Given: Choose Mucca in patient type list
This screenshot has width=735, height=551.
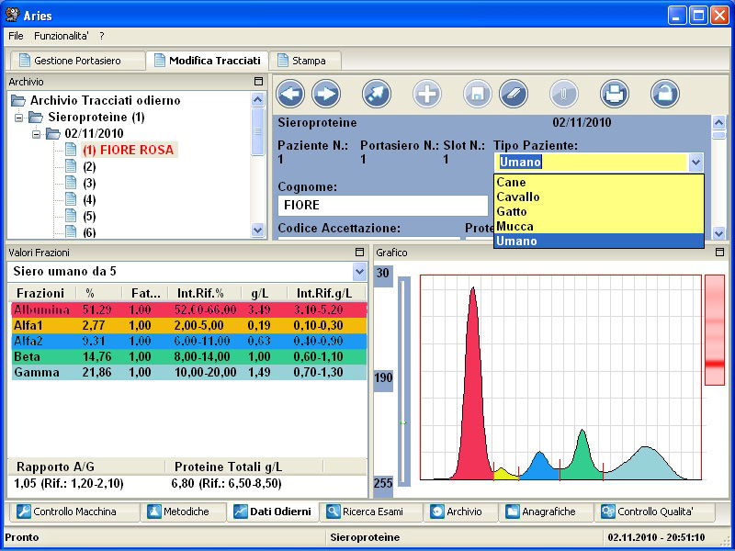Looking at the screenshot, I should [x=599, y=226].
